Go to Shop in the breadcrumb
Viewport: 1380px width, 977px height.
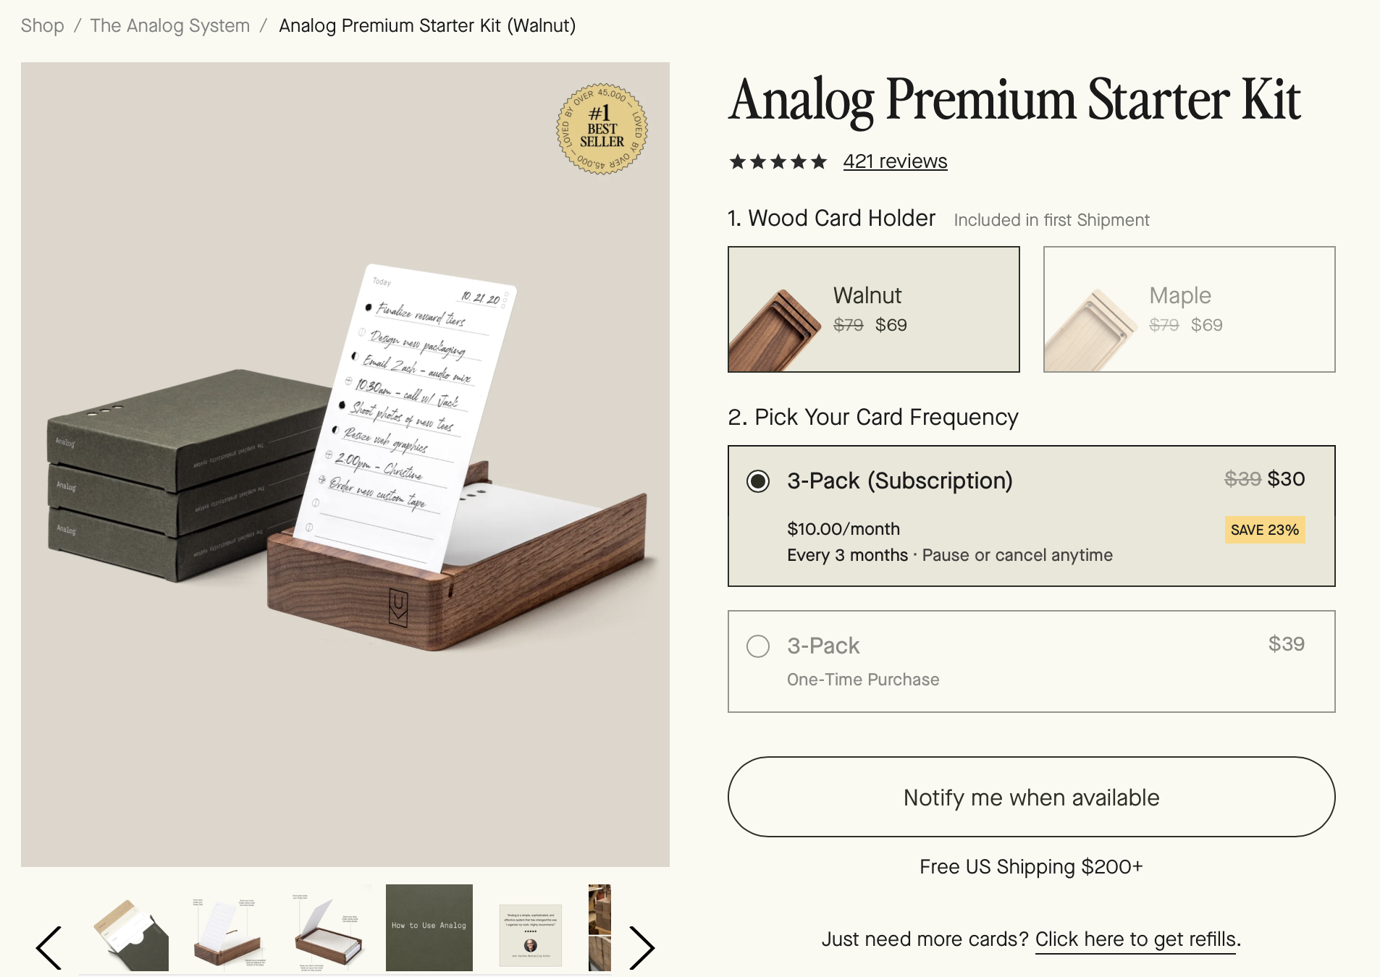point(42,26)
